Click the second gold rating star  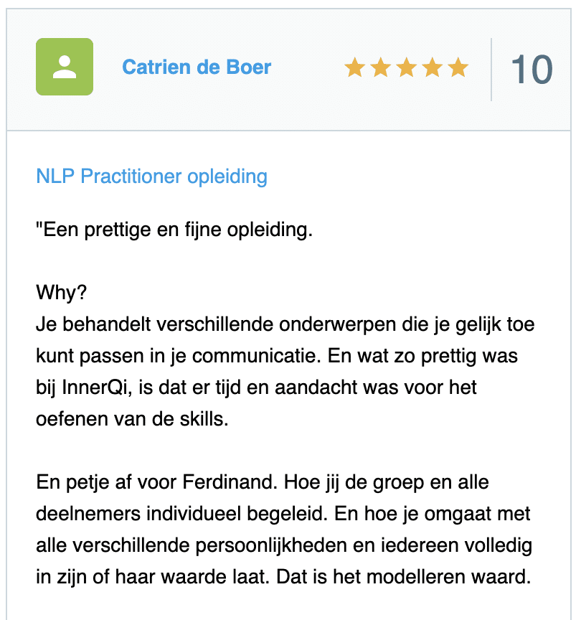(x=380, y=68)
